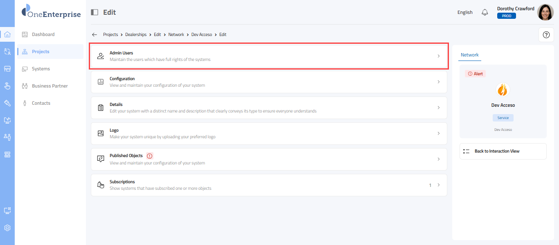Click the notification bell icon

485,12
